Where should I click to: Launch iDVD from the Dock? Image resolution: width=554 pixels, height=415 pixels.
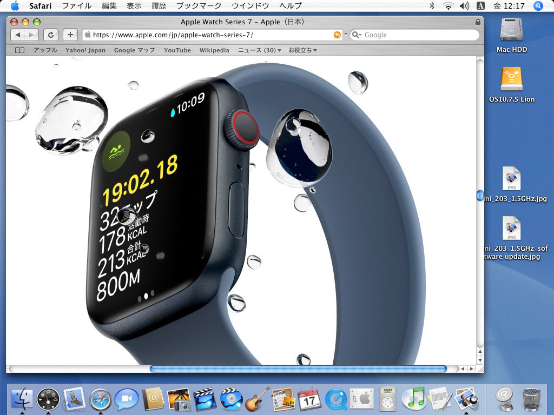tap(231, 399)
